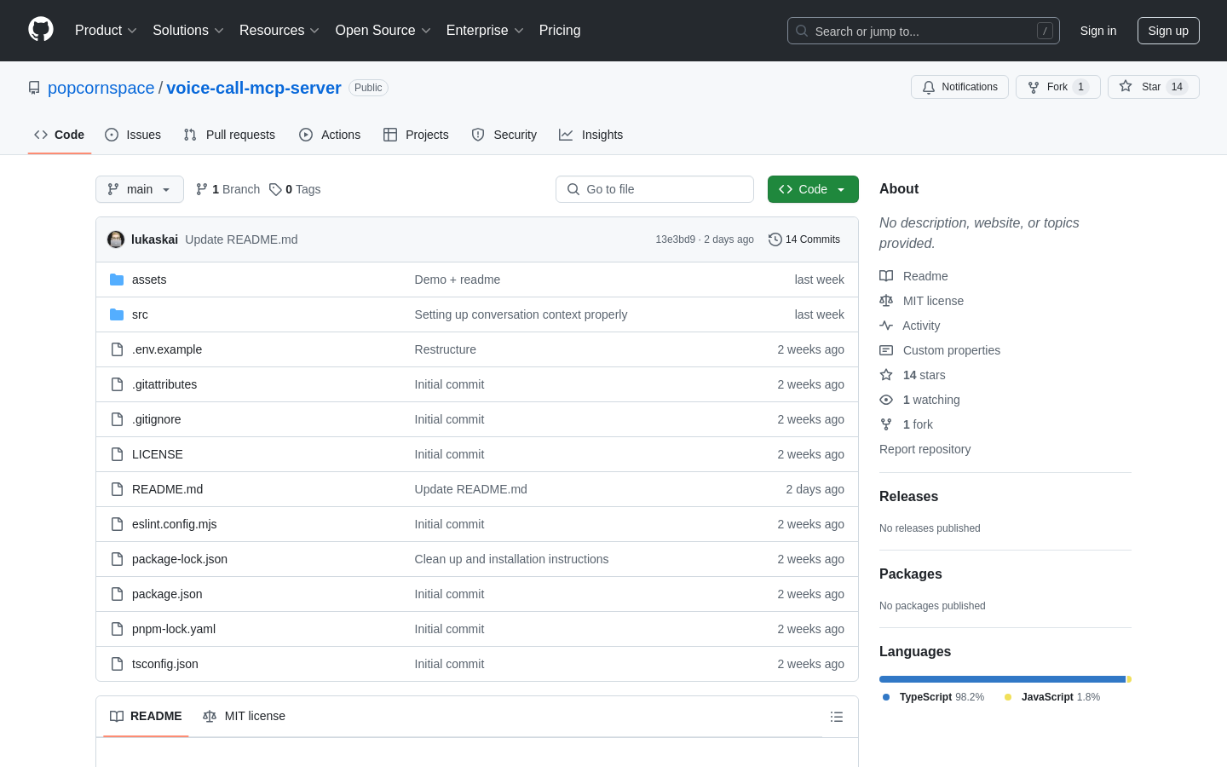Open the .gitignore file
Viewport: 1227px width, 767px height.
[x=157, y=419]
